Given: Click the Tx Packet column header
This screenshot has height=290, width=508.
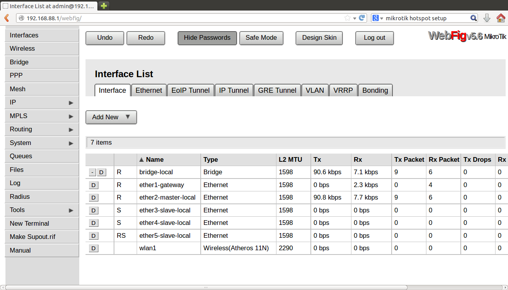Looking at the screenshot, I should (409, 159).
